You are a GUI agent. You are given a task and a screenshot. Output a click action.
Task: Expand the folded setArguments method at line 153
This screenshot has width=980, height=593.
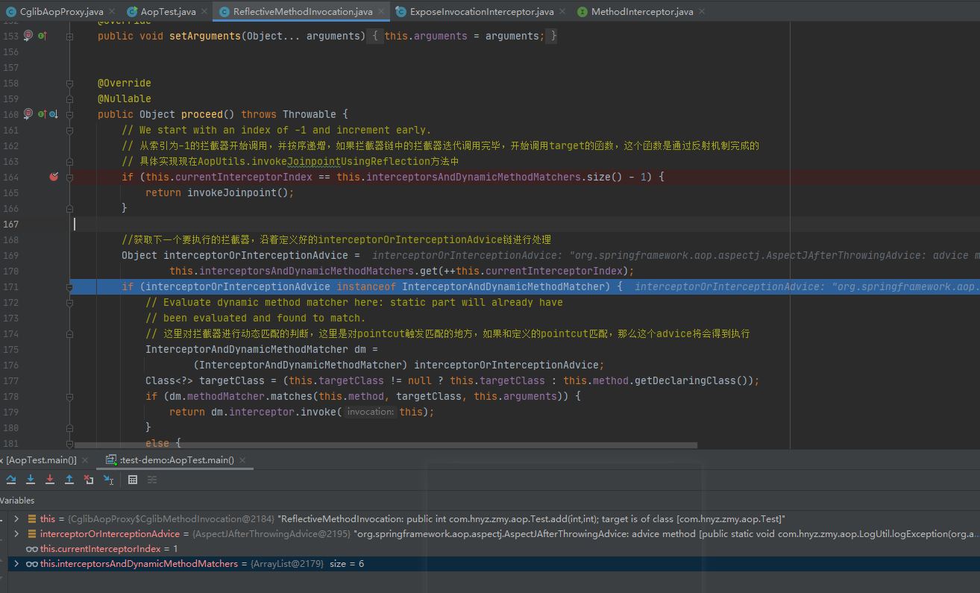click(70, 36)
